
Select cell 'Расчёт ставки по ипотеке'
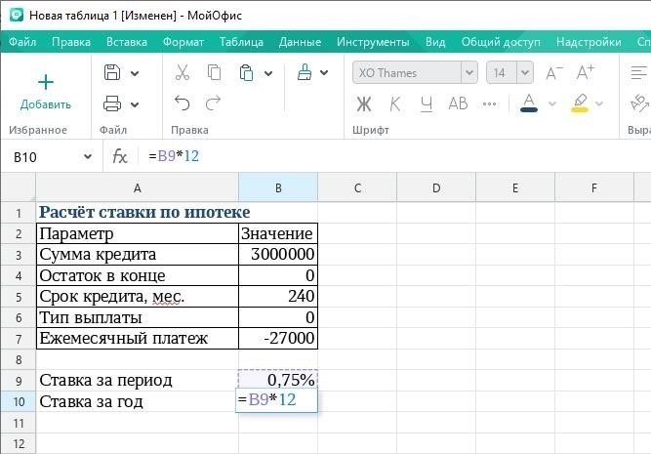(x=138, y=213)
